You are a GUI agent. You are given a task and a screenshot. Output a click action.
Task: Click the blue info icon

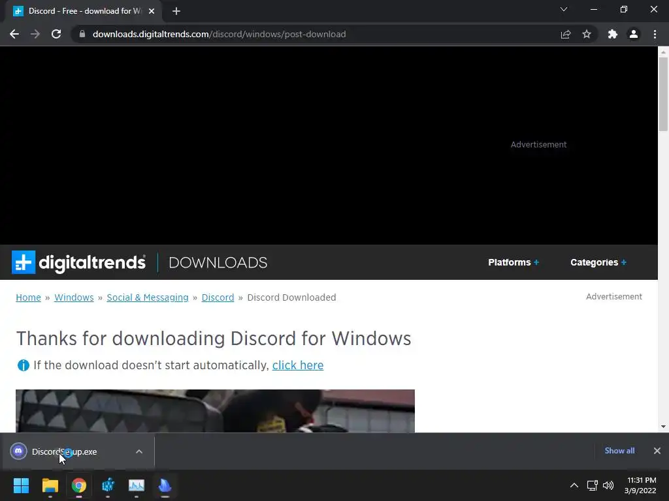[23, 365]
